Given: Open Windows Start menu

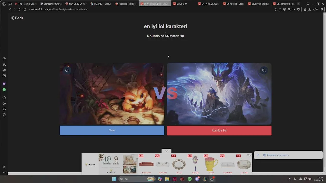Looking at the screenshot, I should (x=114, y=179).
